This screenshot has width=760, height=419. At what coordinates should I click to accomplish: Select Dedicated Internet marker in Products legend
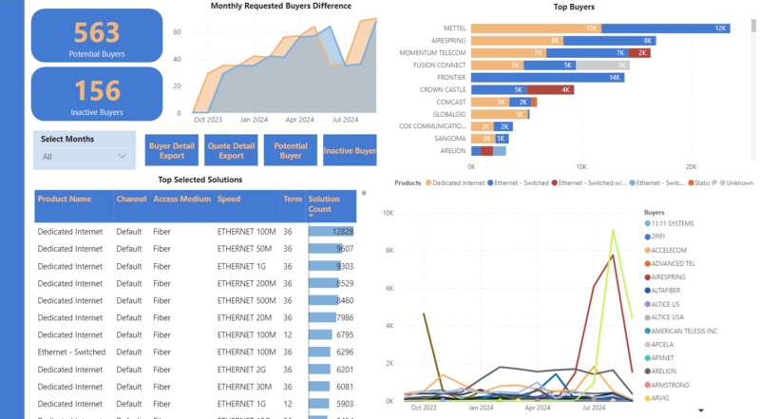click(429, 182)
